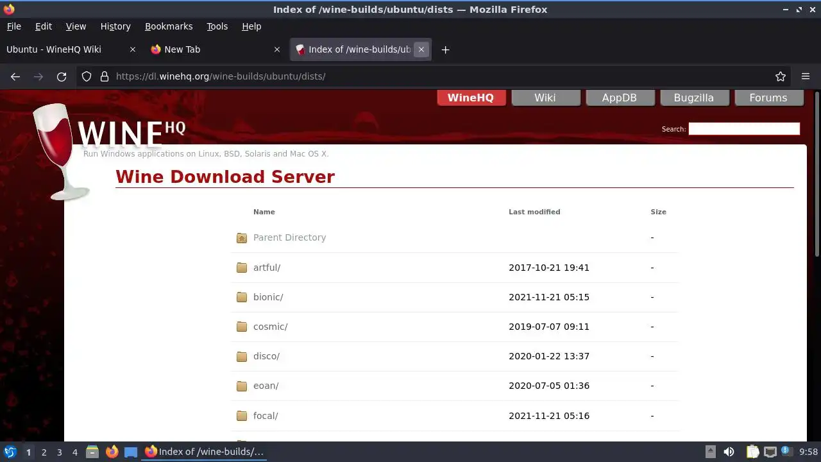Open the Edit menu

(x=44, y=26)
